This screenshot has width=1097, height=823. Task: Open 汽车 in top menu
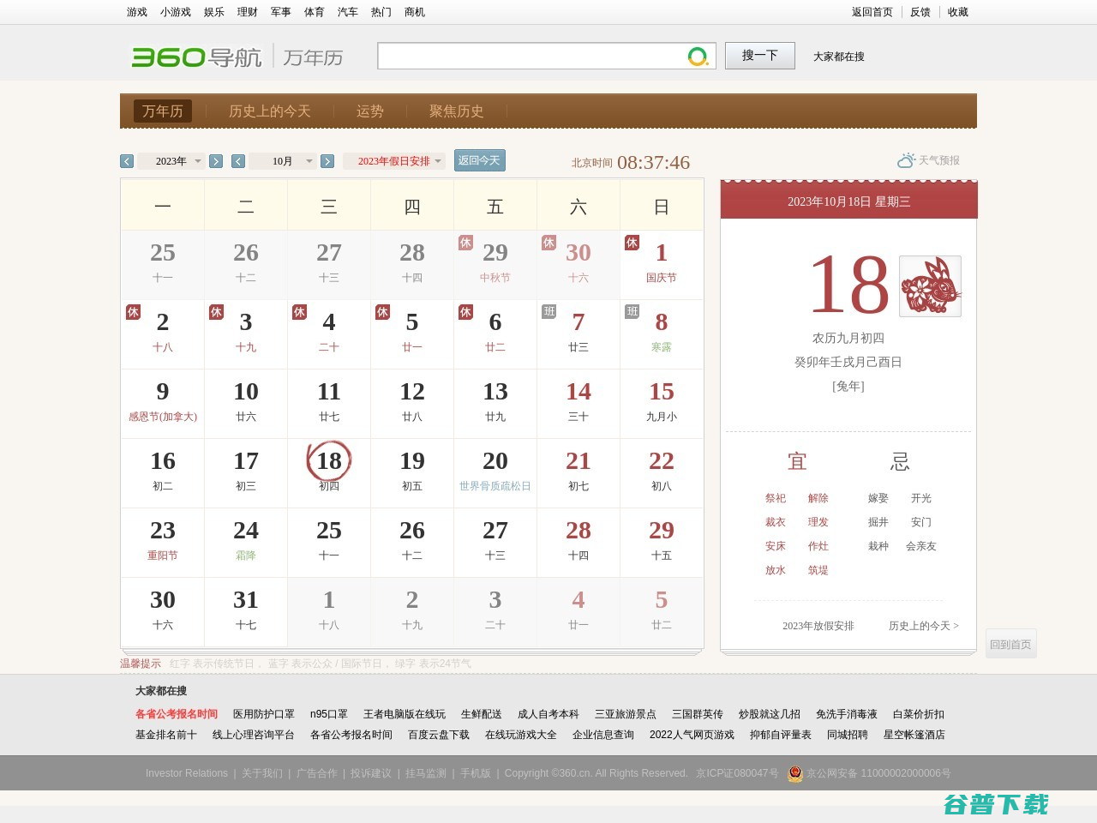pos(348,12)
